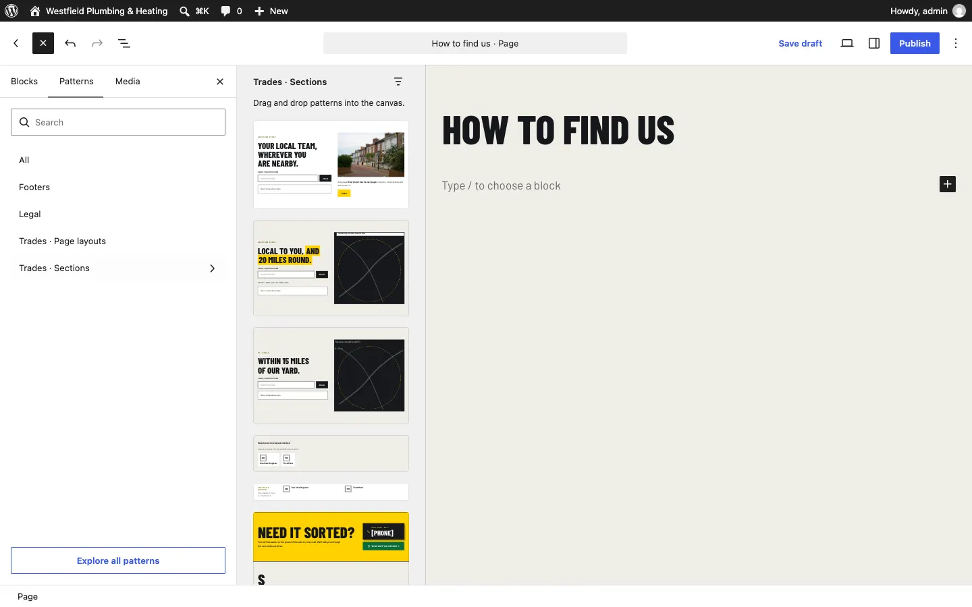Open the command palette search icon
This screenshot has width=972, height=607.
tap(194, 11)
